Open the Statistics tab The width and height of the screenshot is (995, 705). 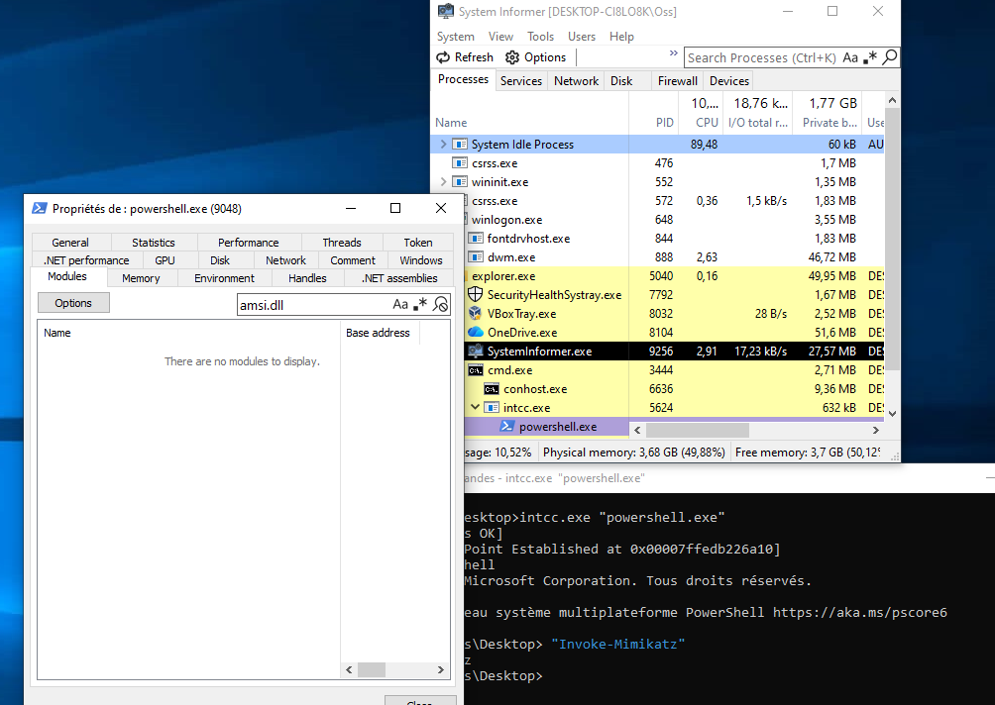point(154,243)
